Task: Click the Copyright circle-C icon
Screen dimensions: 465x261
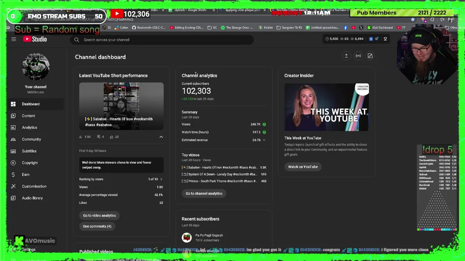Action: 13,163
